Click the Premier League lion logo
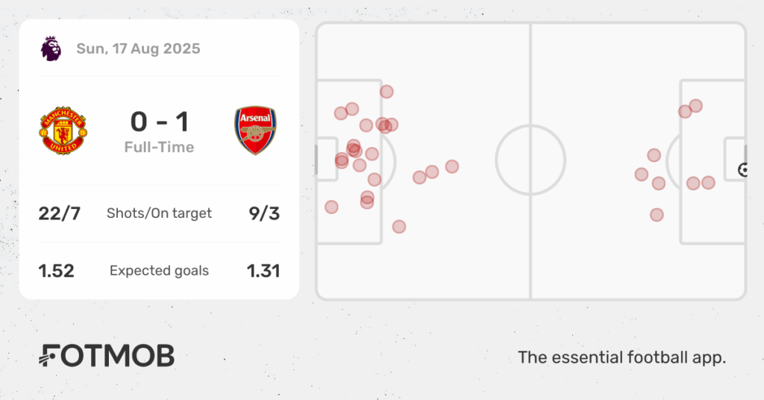This screenshot has height=400, width=764. (x=51, y=49)
